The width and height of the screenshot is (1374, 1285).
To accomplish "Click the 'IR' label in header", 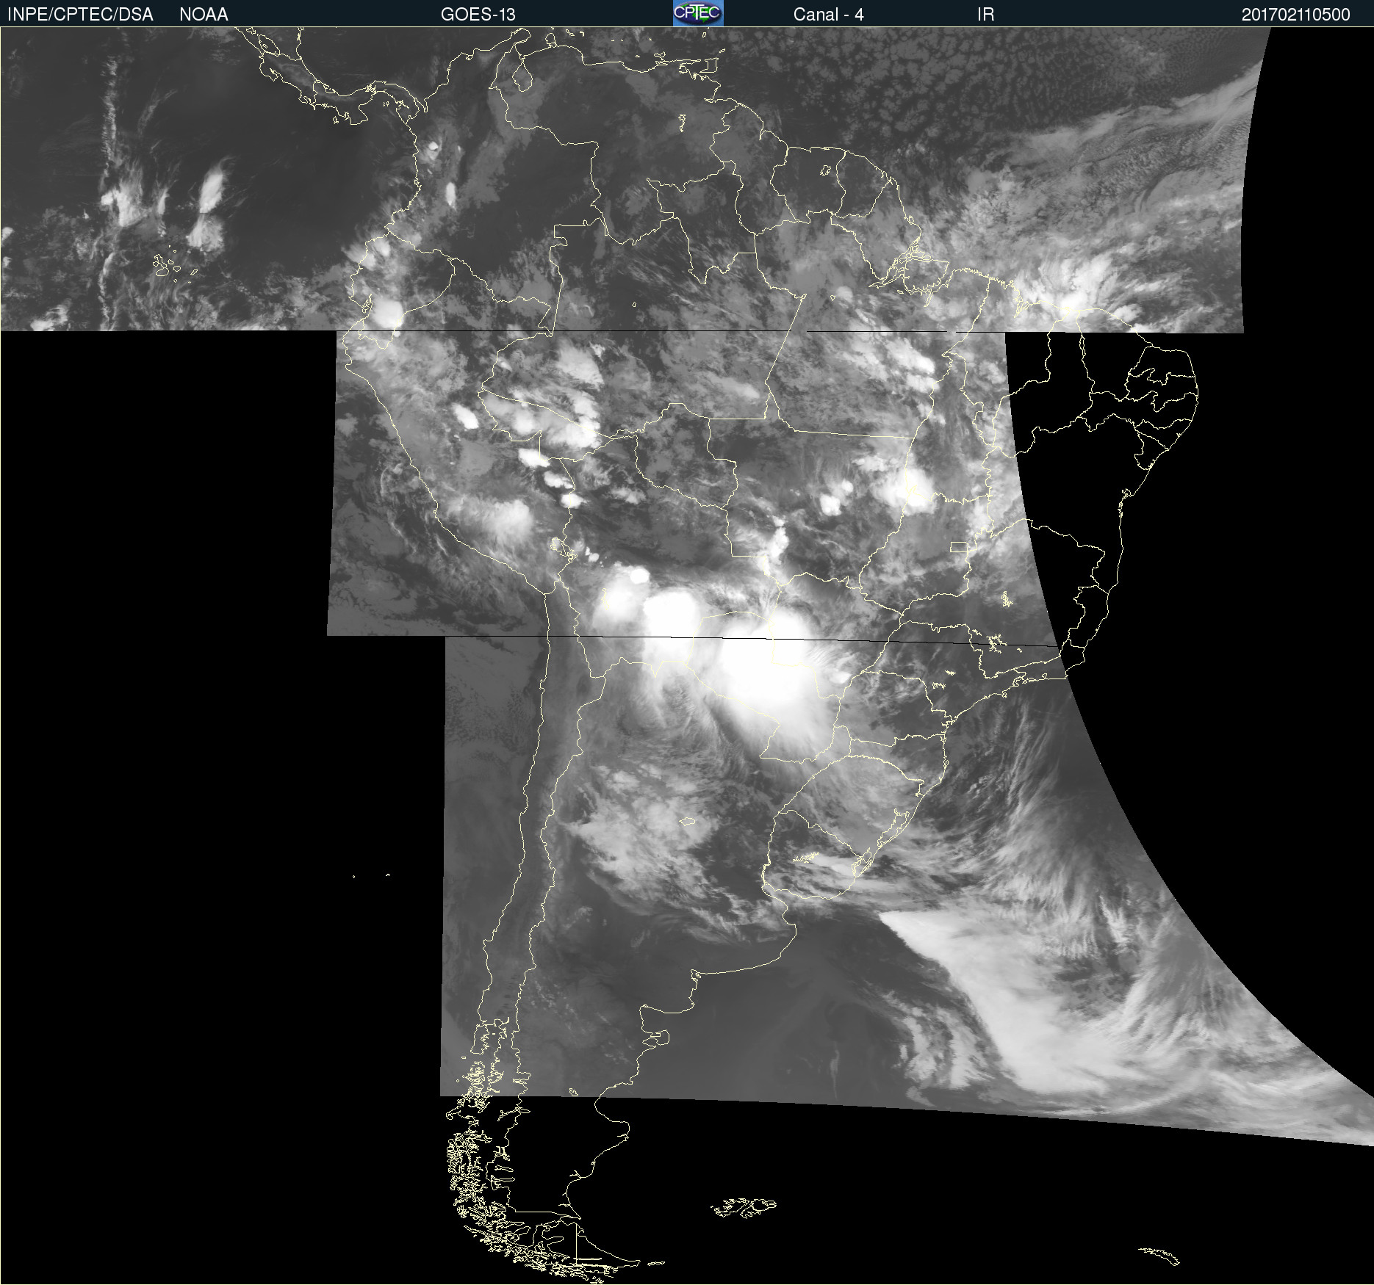I will [985, 15].
